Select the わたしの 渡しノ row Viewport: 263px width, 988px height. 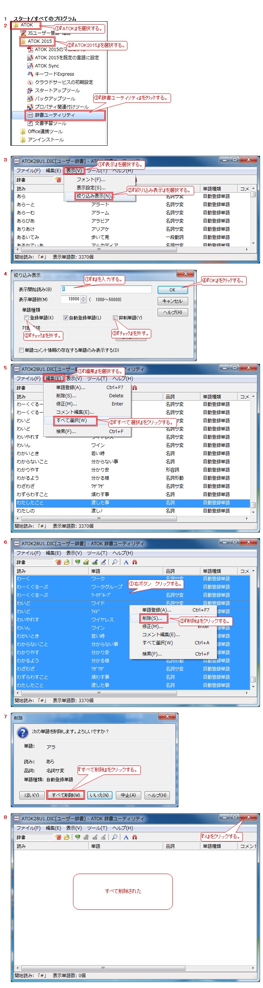pyautogui.click(x=132, y=511)
